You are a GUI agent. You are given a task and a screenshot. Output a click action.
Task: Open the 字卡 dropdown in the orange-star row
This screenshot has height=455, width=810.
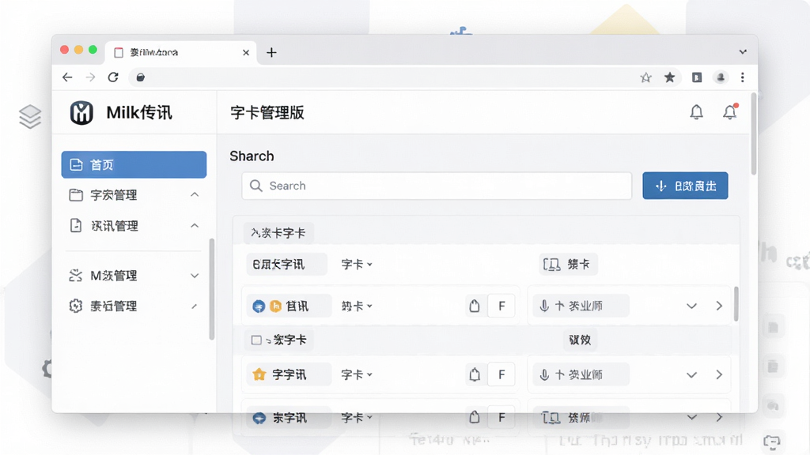coord(357,374)
